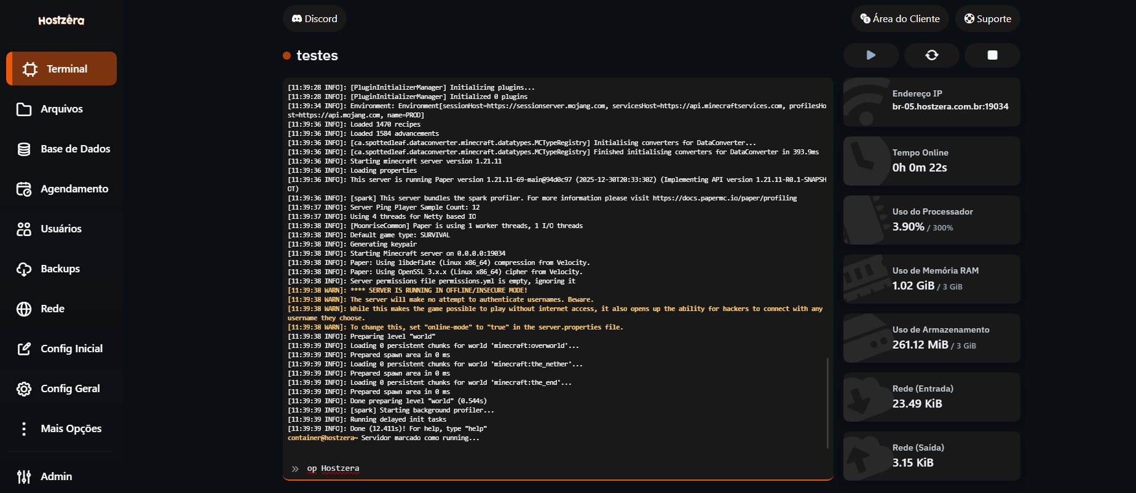Click the Start server play icon

point(870,55)
